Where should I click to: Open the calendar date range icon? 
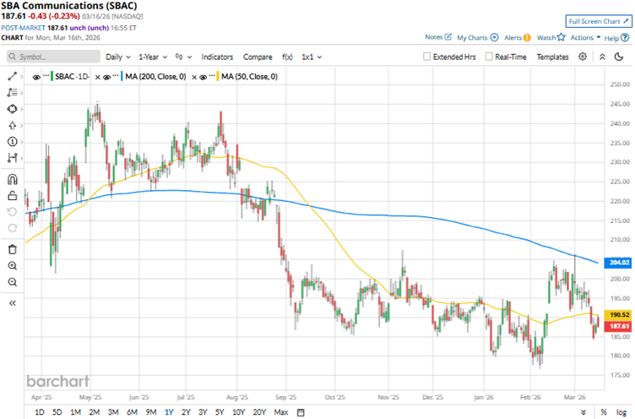tap(300, 411)
